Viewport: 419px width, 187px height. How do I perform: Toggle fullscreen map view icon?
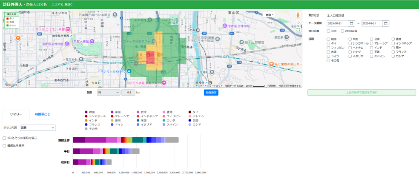[x=298, y=30]
